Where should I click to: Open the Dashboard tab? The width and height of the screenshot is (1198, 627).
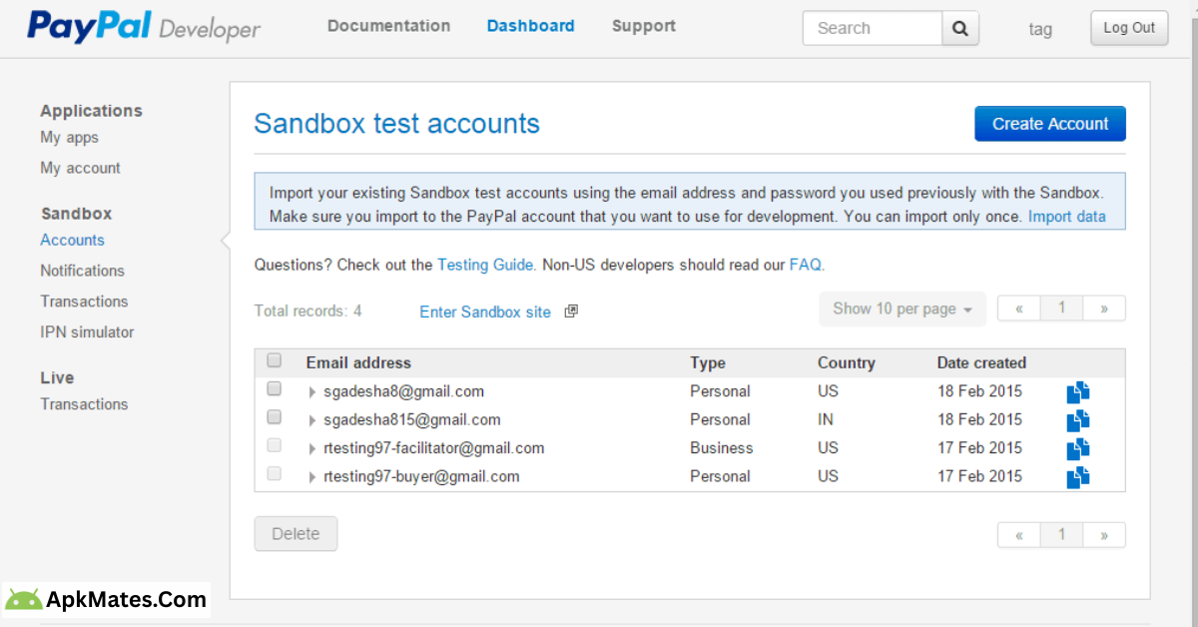[x=530, y=26]
